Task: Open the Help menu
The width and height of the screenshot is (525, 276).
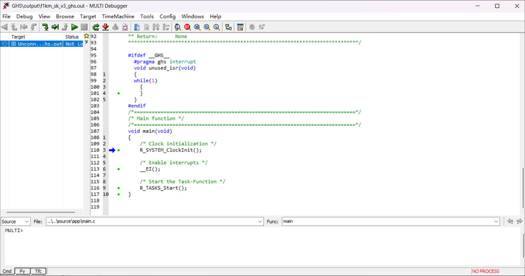Action: point(215,16)
